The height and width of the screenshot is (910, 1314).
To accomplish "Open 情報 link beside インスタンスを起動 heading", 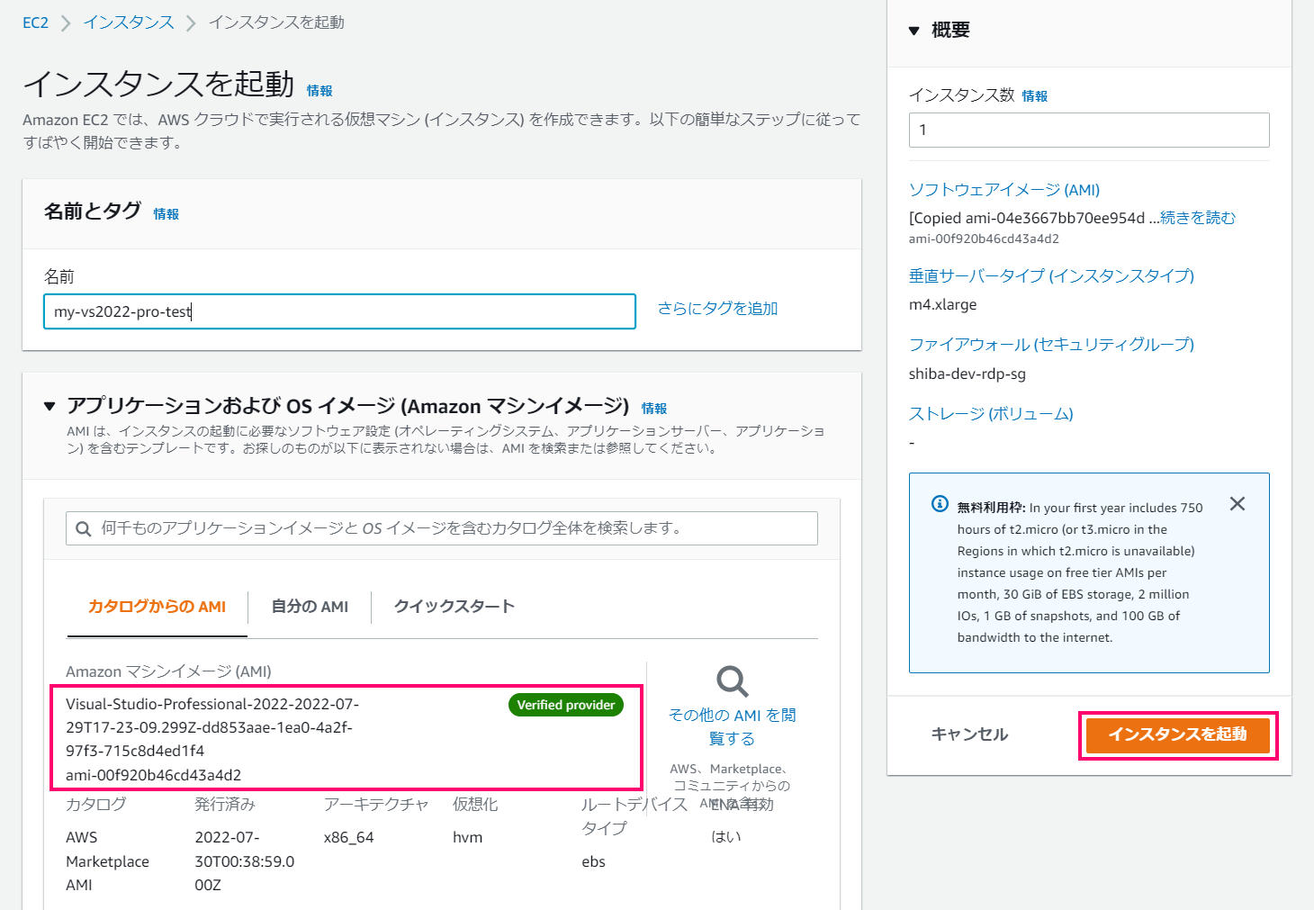I will coord(319,91).
